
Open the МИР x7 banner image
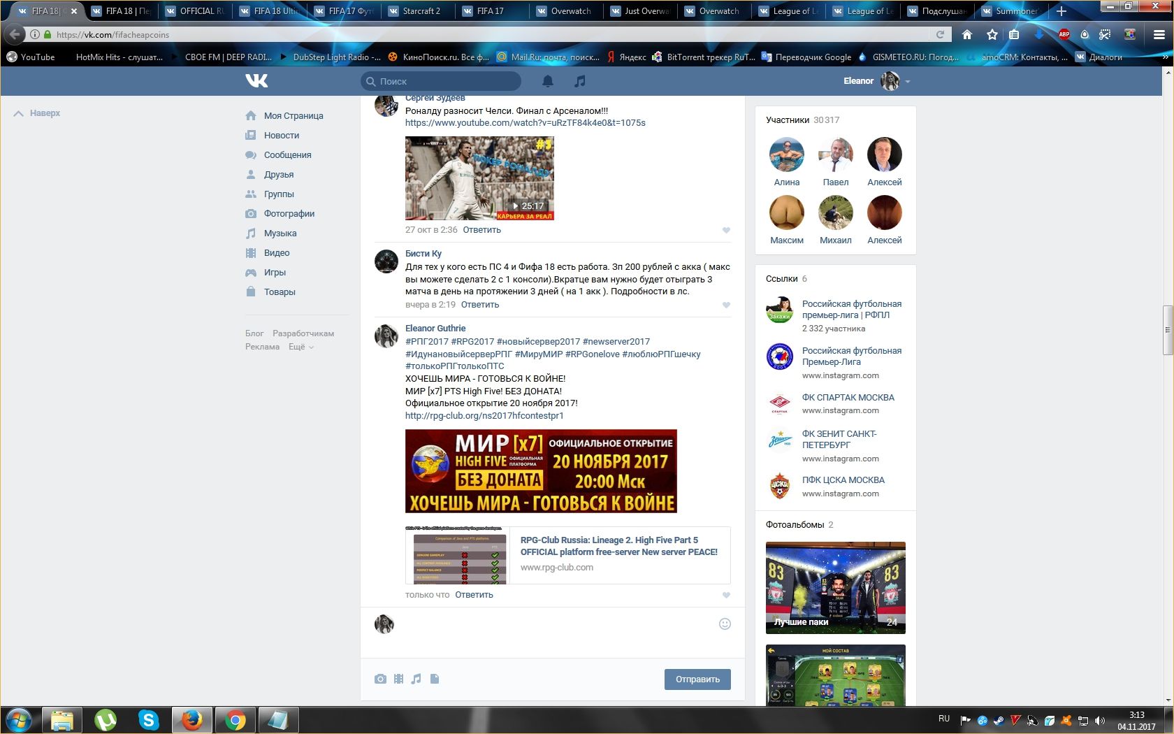541,471
